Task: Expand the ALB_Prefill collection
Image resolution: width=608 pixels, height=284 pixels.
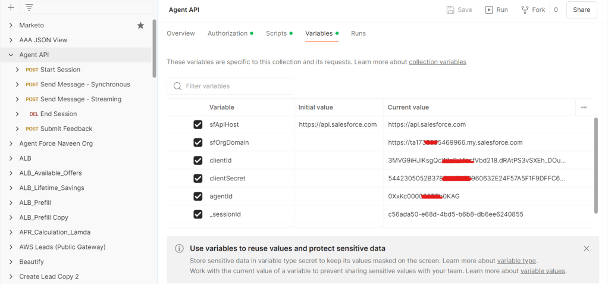Action: [x=11, y=202]
